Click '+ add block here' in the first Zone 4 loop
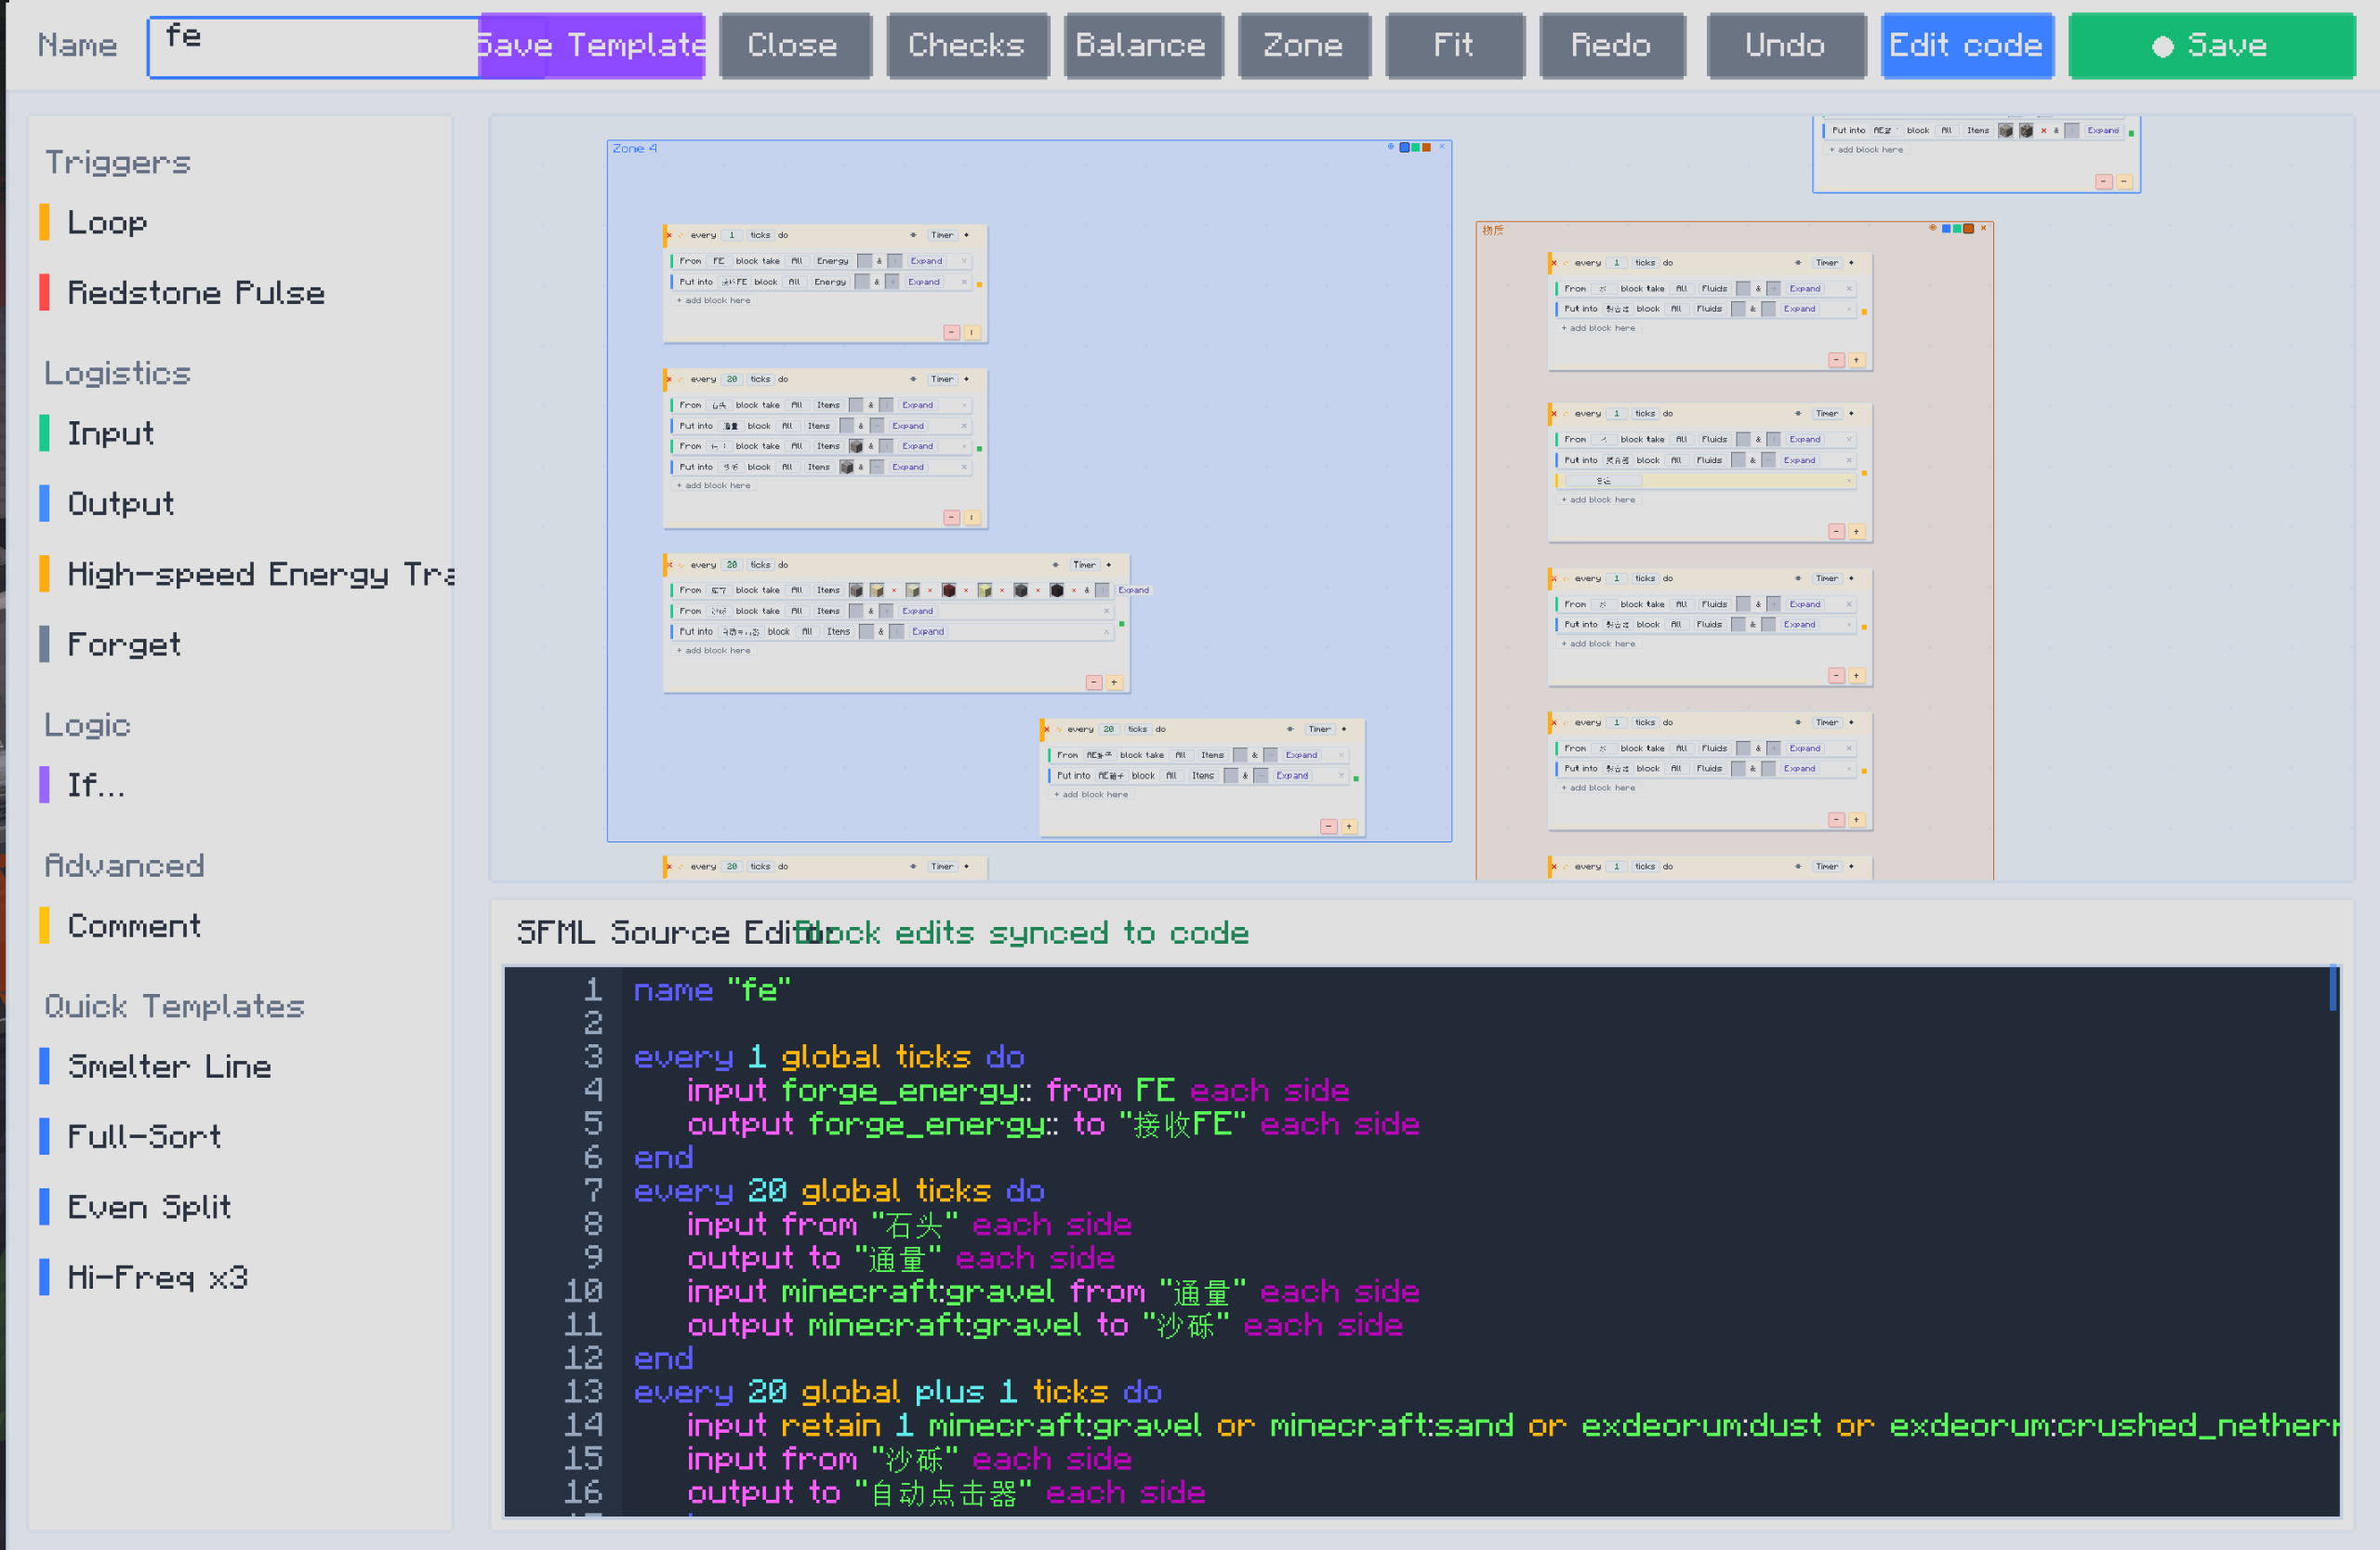This screenshot has width=2380, height=1550. coord(714,301)
